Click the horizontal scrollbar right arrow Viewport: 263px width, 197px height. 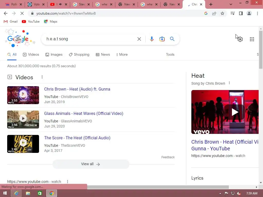pos(257,187)
